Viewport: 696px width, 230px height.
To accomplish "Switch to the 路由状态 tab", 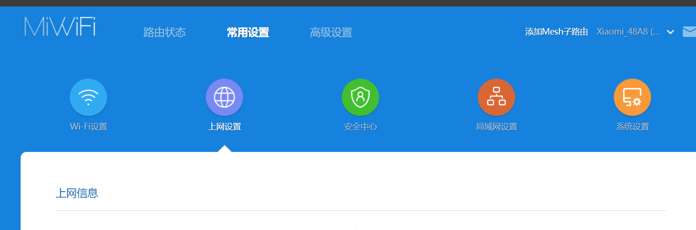I will click(x=165, y=32).
